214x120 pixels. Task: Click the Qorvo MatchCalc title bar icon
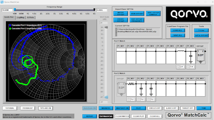point(2,2)
